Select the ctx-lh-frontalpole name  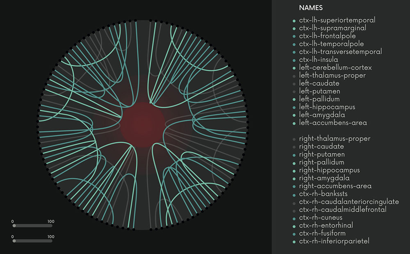pos(327,36)
